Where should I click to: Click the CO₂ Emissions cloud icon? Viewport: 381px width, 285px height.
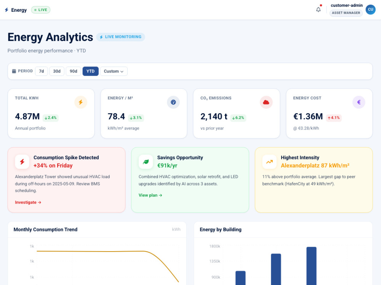click(266, 102)
